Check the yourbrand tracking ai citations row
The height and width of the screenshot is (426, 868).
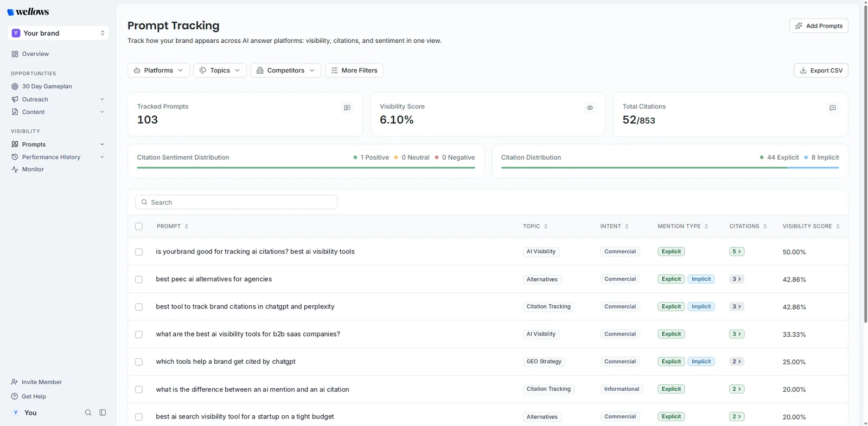pos(139,252)
